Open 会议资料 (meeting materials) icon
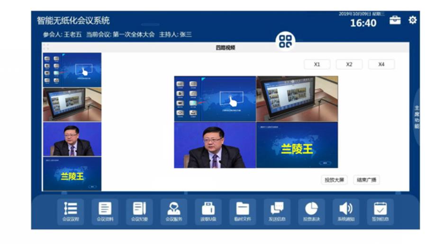This screenshot has height=244, width=443. point(105,211)
